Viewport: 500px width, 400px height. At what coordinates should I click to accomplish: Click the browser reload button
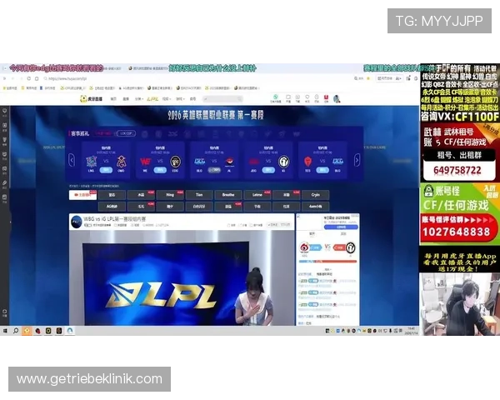point(28,78)
